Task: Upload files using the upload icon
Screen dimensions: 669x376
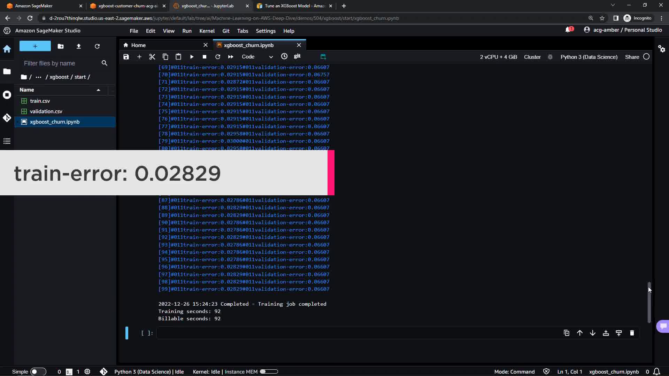Action: click(x=79, y=46)
